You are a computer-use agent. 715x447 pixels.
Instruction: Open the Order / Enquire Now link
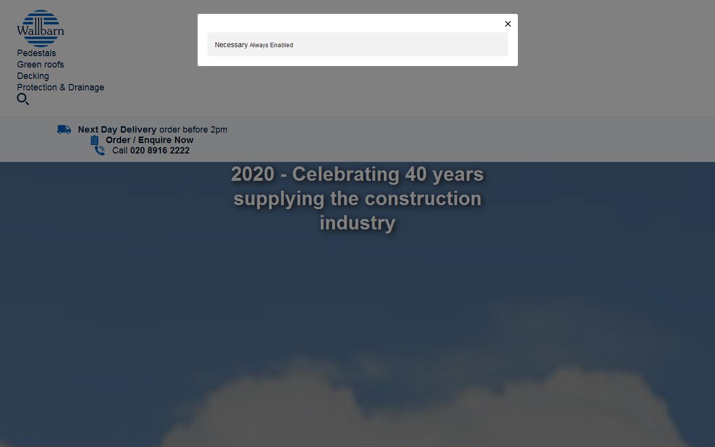[x=149, y=140]
